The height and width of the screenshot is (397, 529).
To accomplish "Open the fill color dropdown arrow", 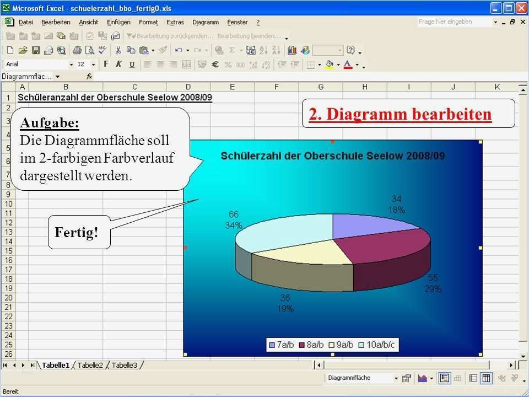I will click(338, 64).
